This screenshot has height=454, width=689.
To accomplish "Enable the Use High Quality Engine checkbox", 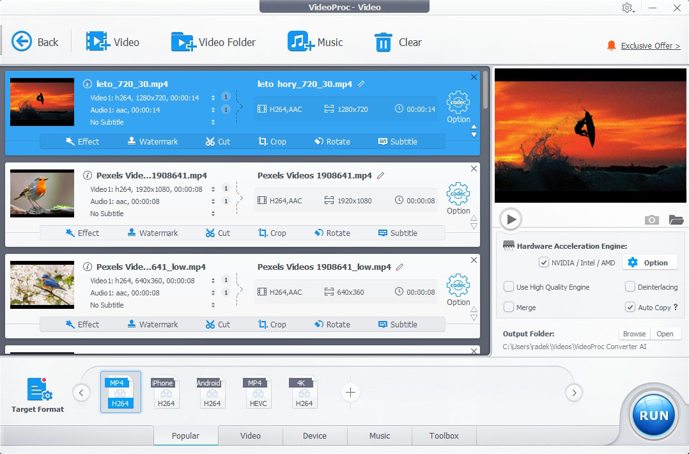I will (509, 287).
